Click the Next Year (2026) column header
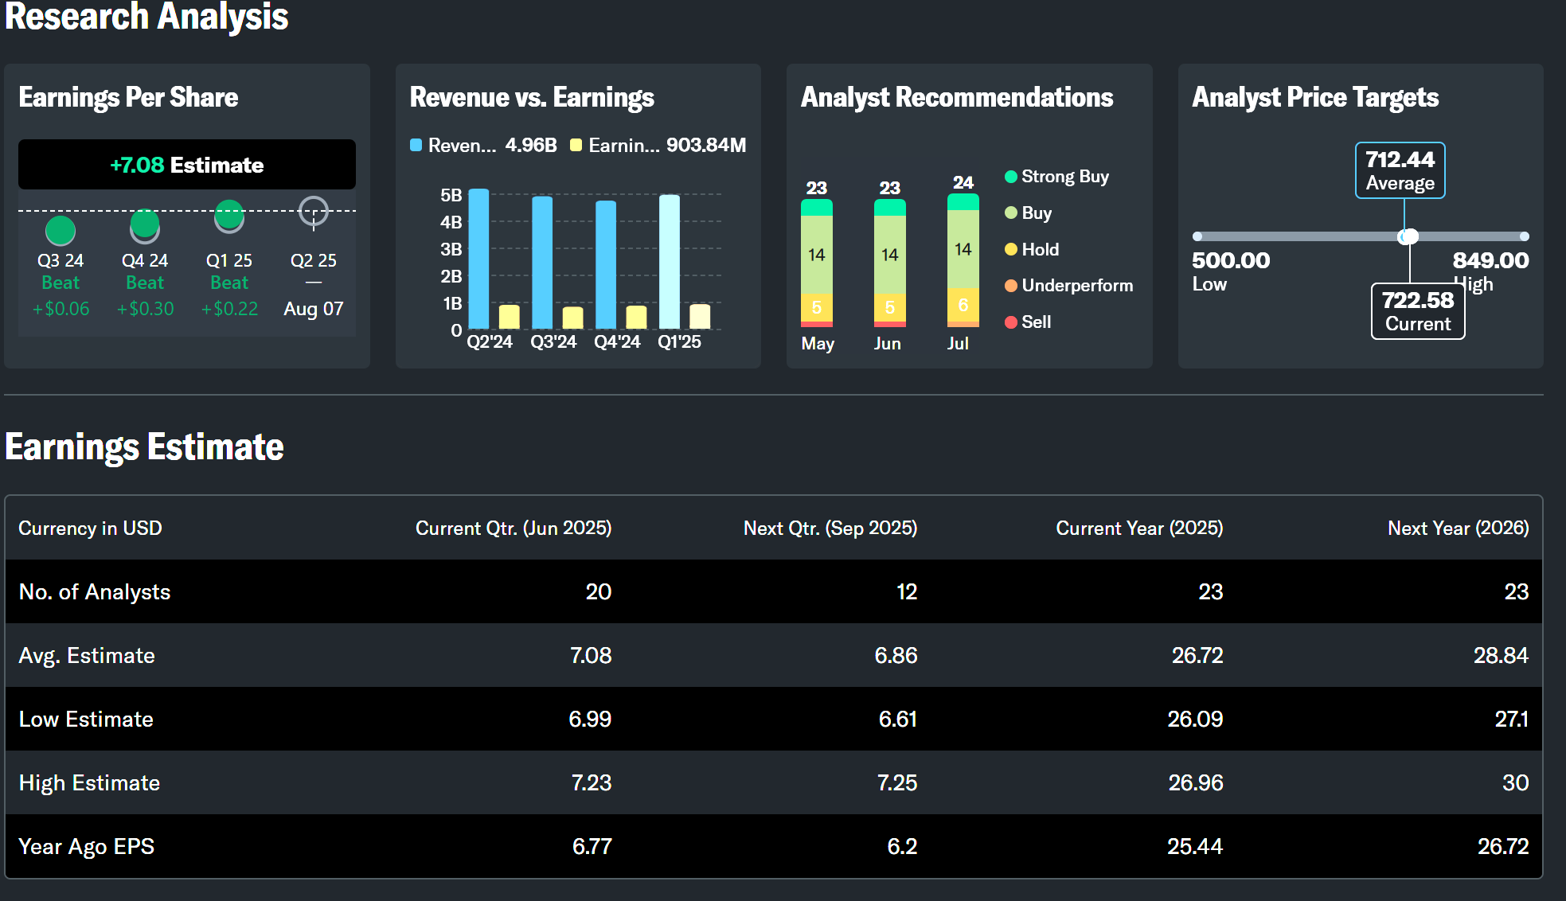This screenshot has height=901, width=1566. pos(1458,529)
